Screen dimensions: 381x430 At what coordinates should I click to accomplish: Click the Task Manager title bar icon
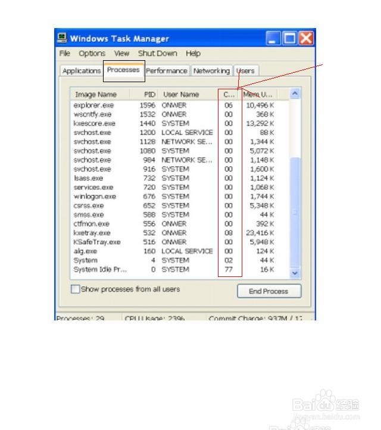click(x=63, y=38)
